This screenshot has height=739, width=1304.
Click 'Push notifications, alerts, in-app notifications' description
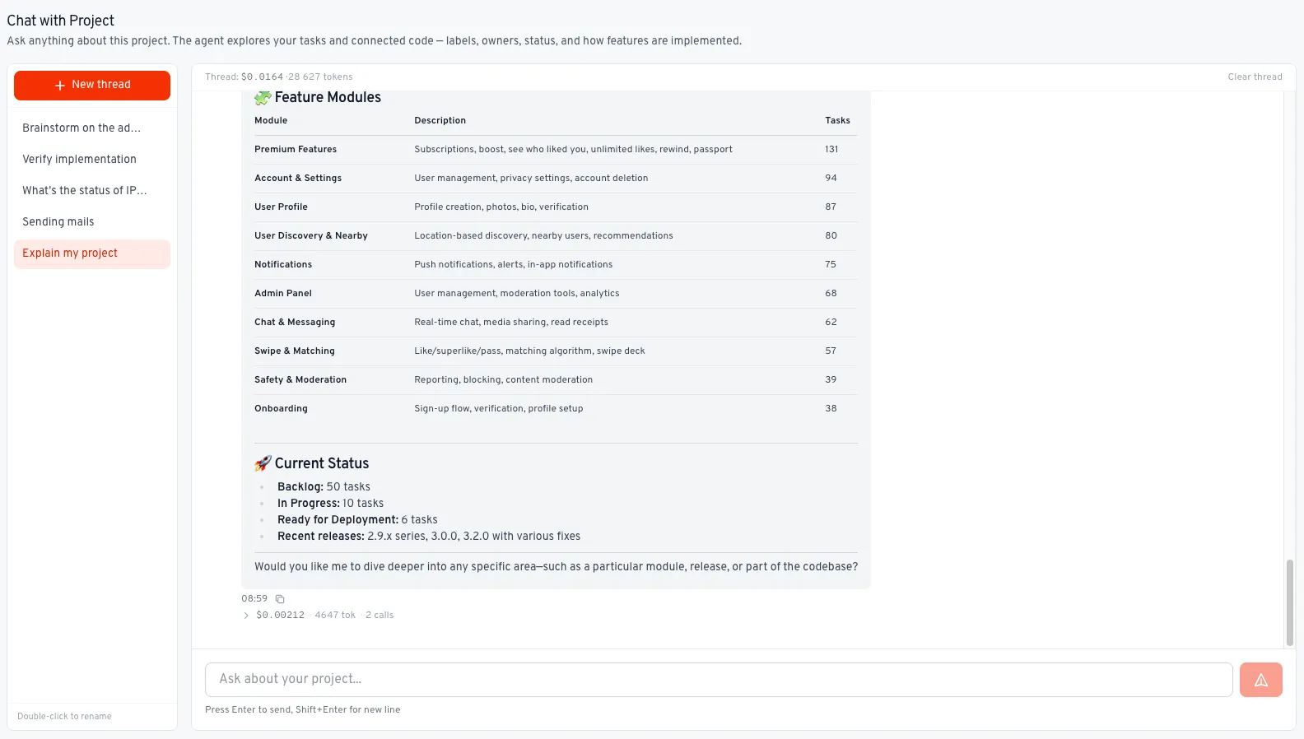coord(513,265)
